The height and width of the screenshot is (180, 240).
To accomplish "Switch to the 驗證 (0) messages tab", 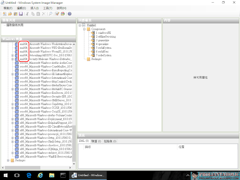I will coord(96,141).
